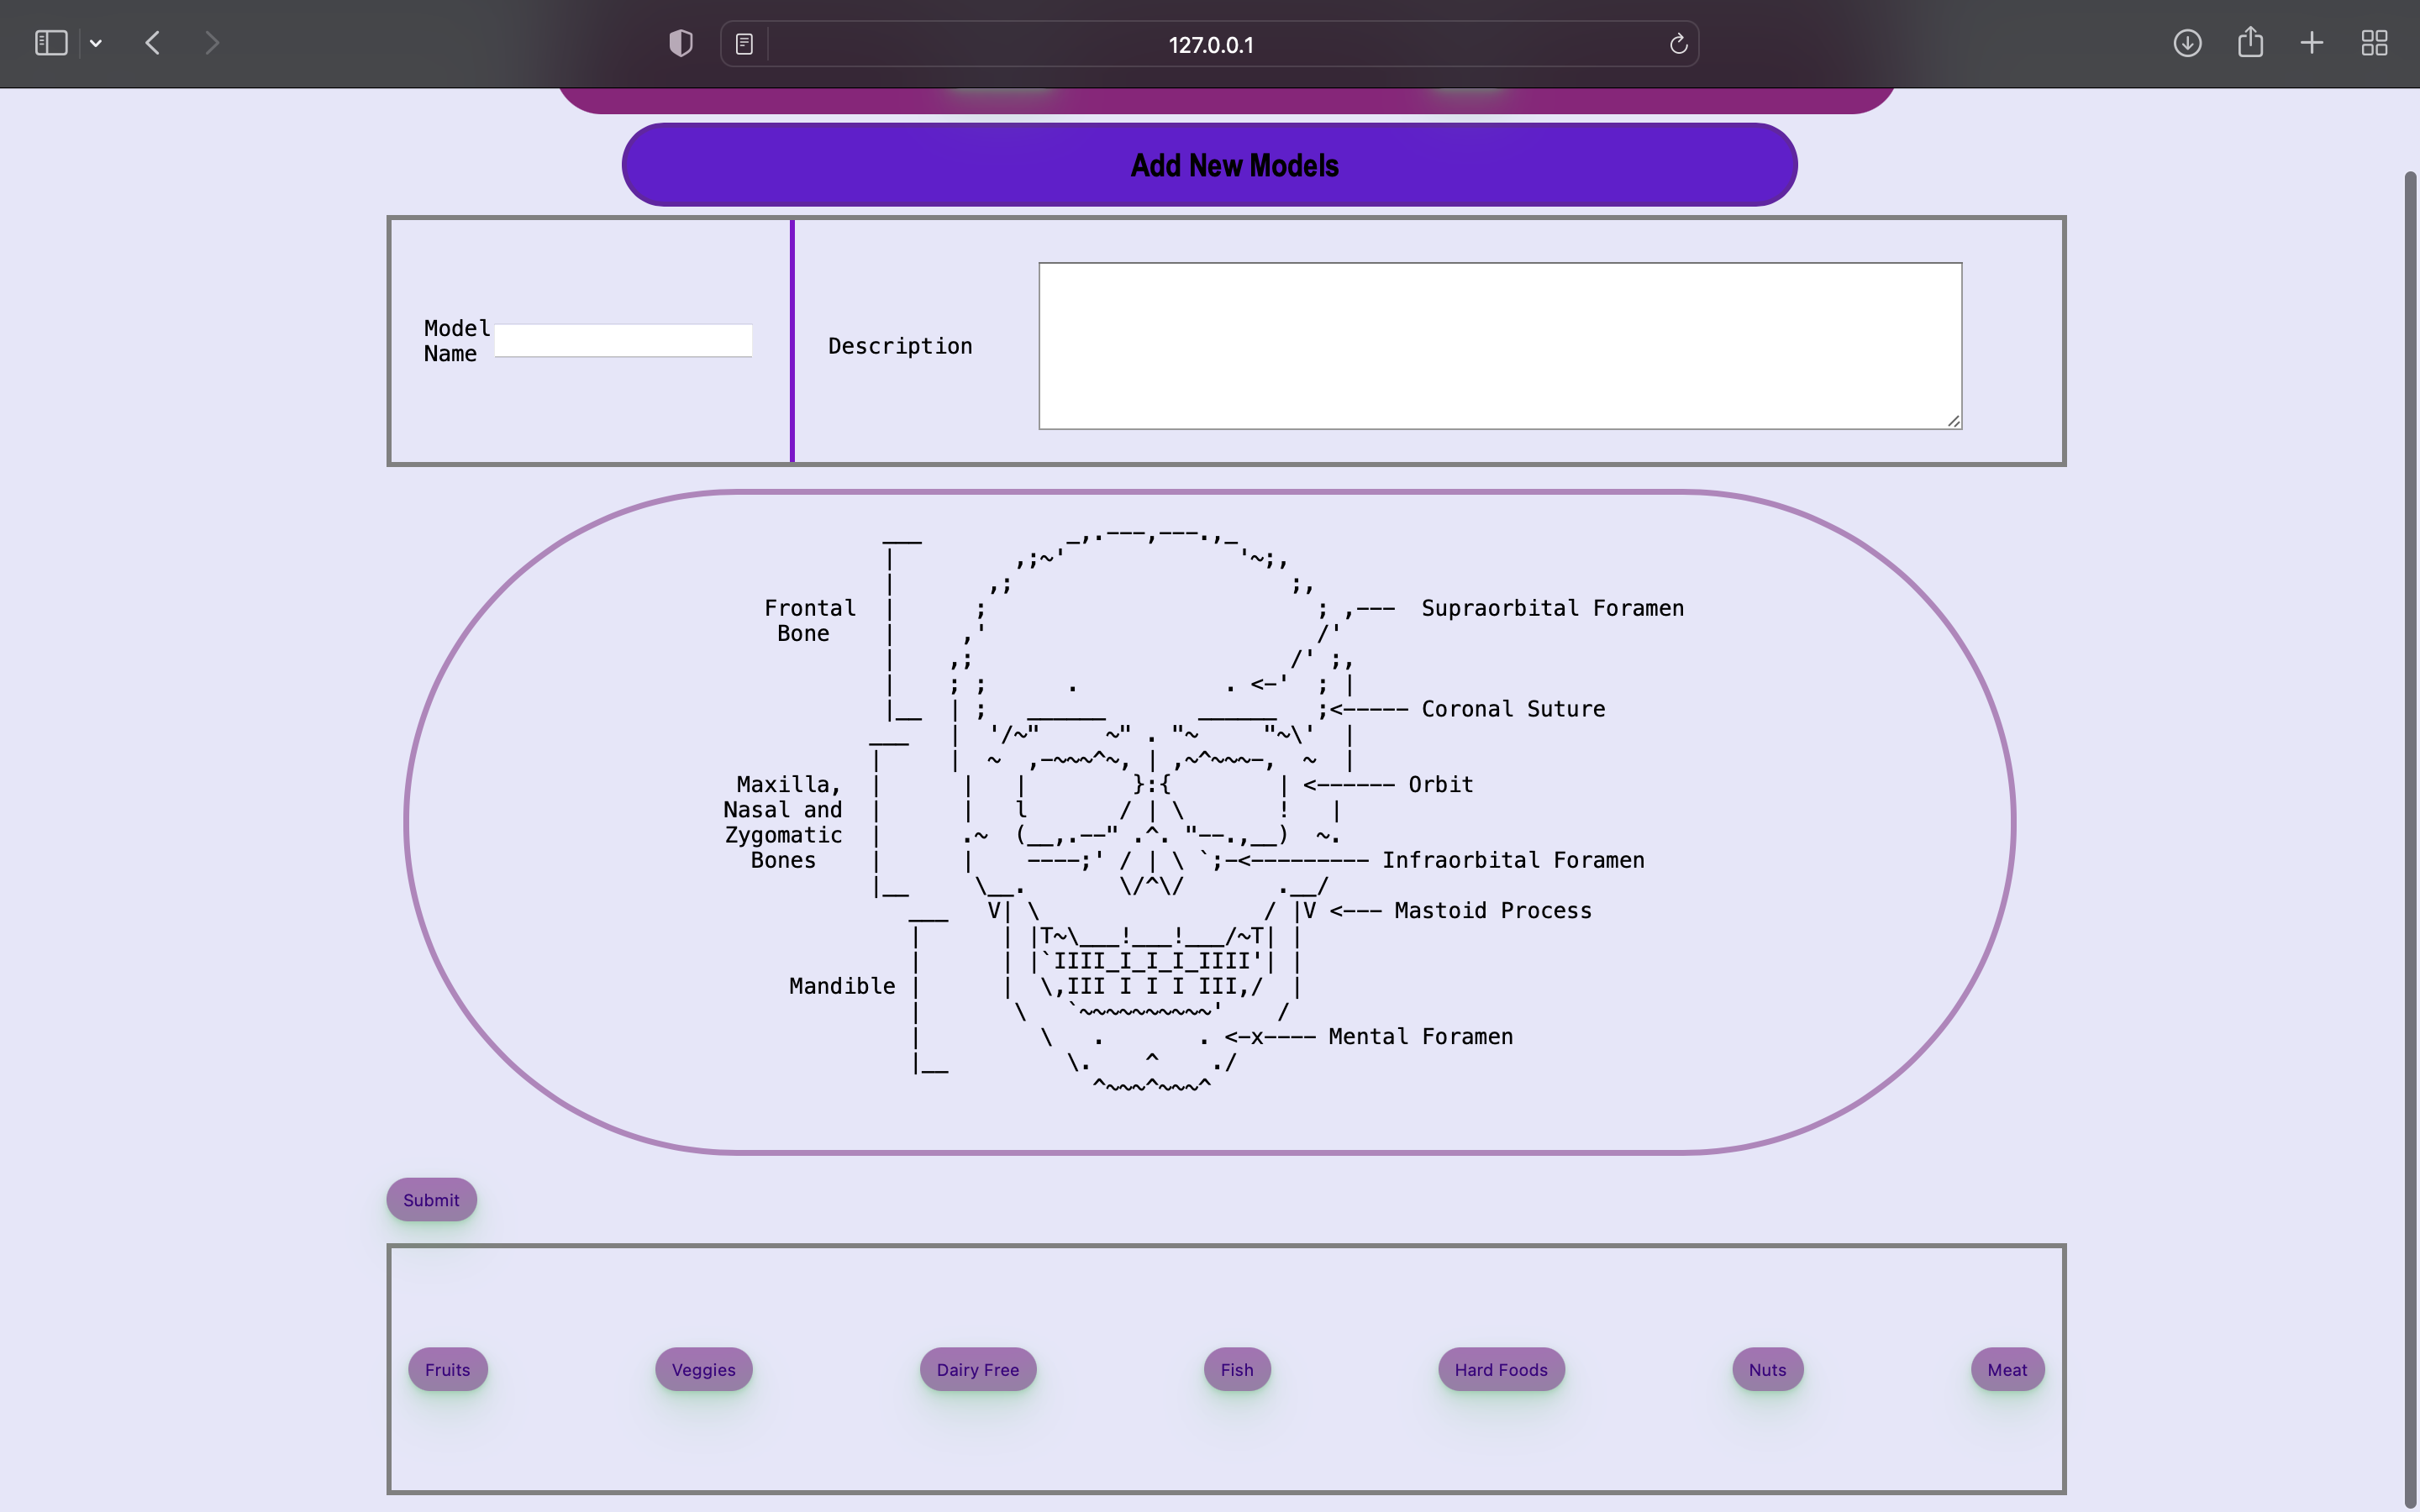Go back to the previous page
This screenshot has height=1512, width=2420.
[152, 42]
